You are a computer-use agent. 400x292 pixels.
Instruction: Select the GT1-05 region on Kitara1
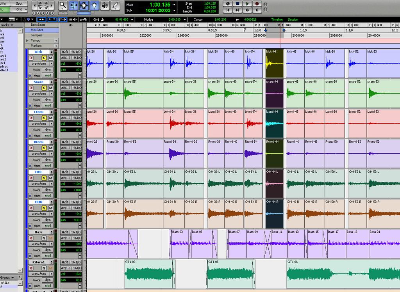[230, 274]
